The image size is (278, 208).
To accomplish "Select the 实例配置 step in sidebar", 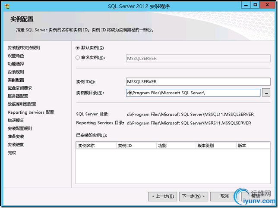I will pyautogui.click(x=16, y=80).
